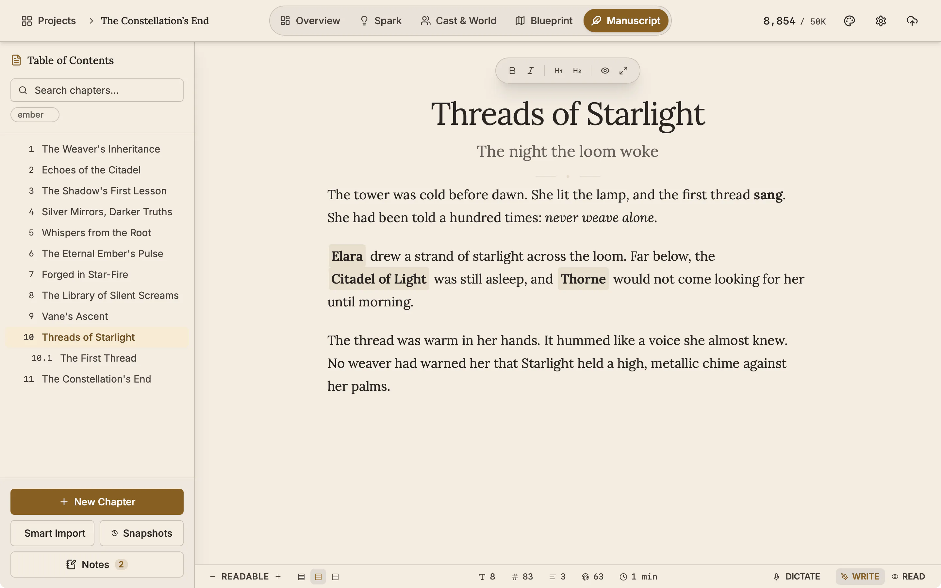
Task: Switch to WRITE mode
Action: point(860,577)
